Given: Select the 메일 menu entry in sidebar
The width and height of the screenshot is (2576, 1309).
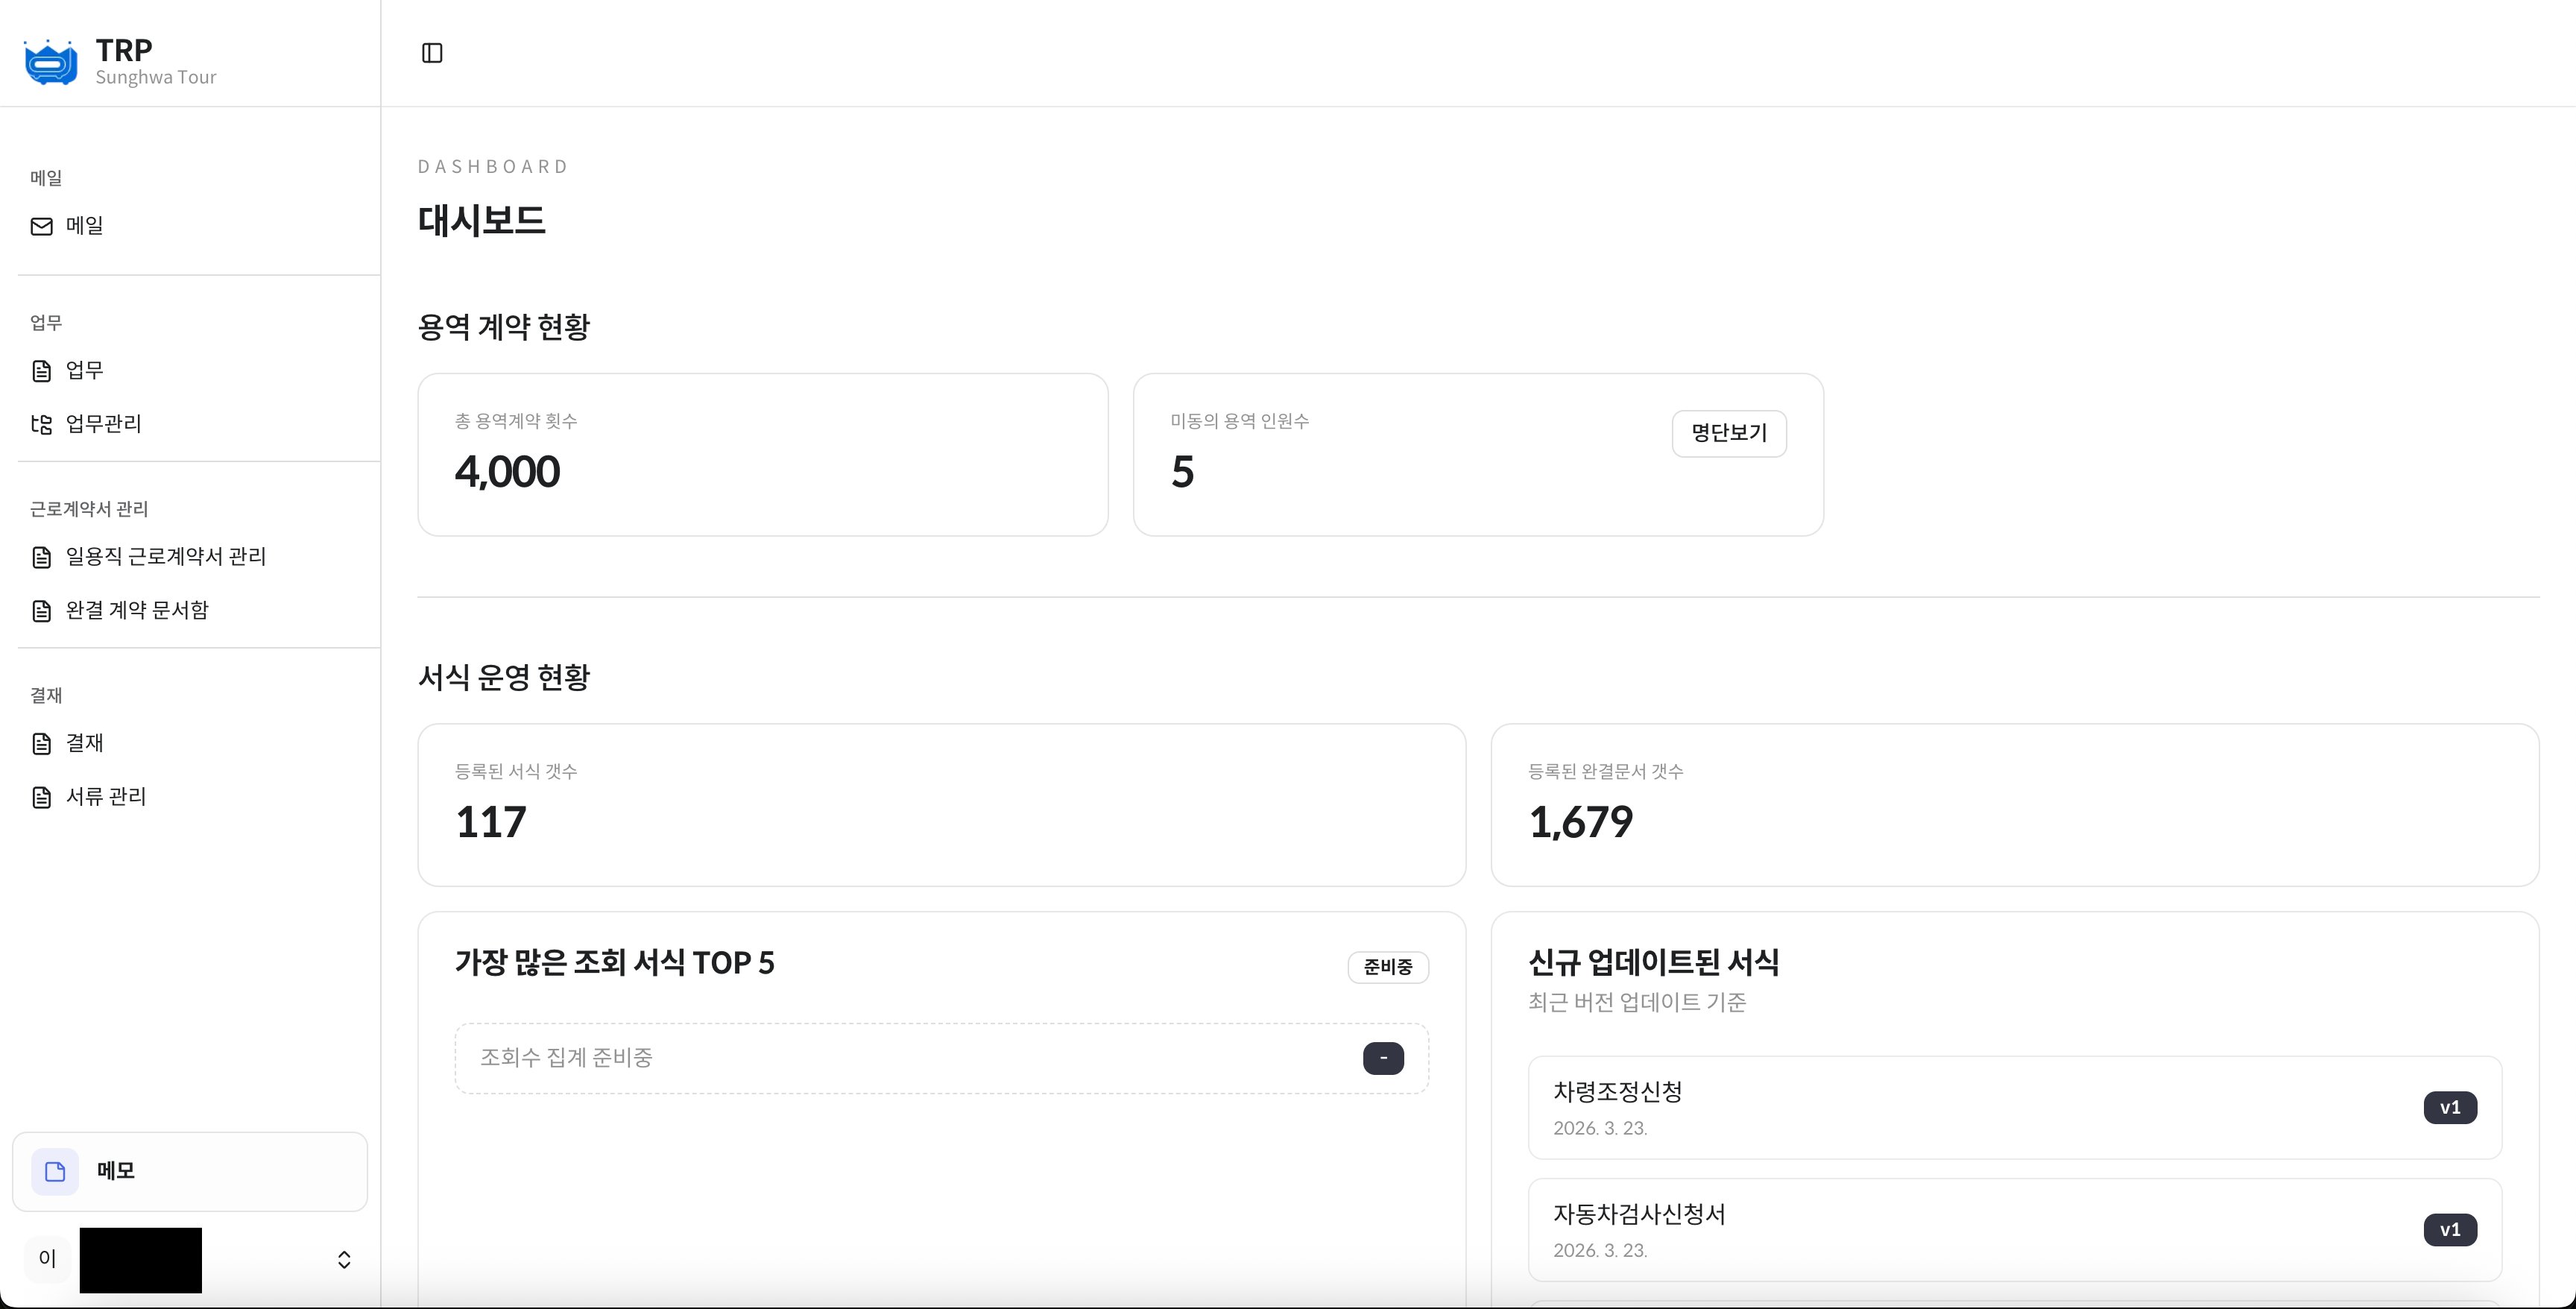Looking at the screenshot, I should 84,225.
